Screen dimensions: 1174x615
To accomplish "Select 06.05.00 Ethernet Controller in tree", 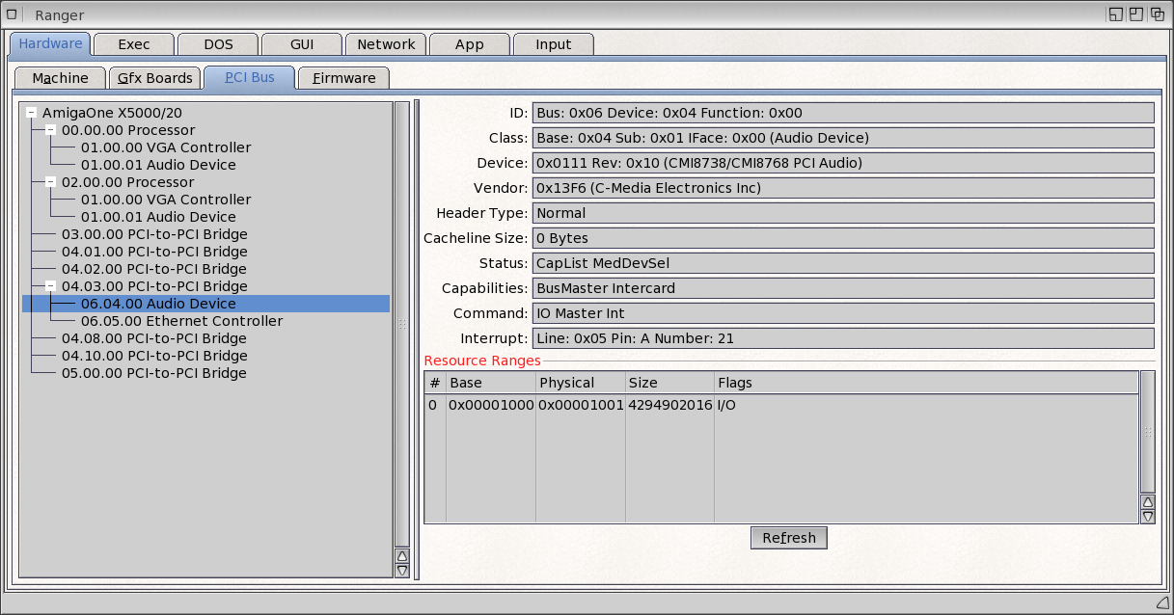I will [x=181, y=321].
